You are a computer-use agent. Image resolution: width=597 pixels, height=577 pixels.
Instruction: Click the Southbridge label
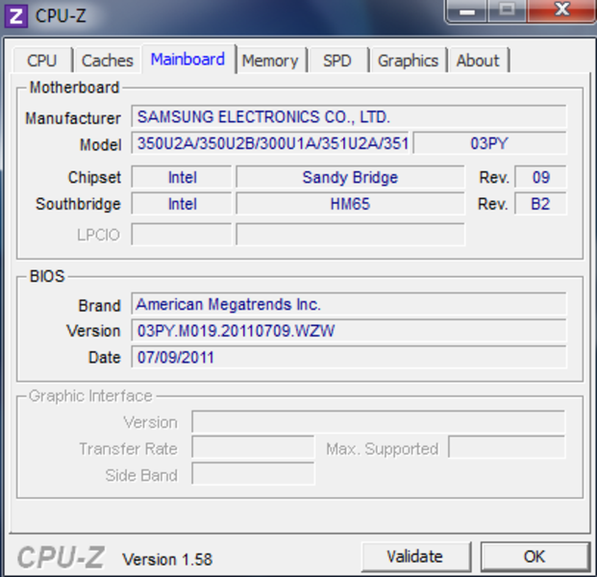tap(79, 204)
